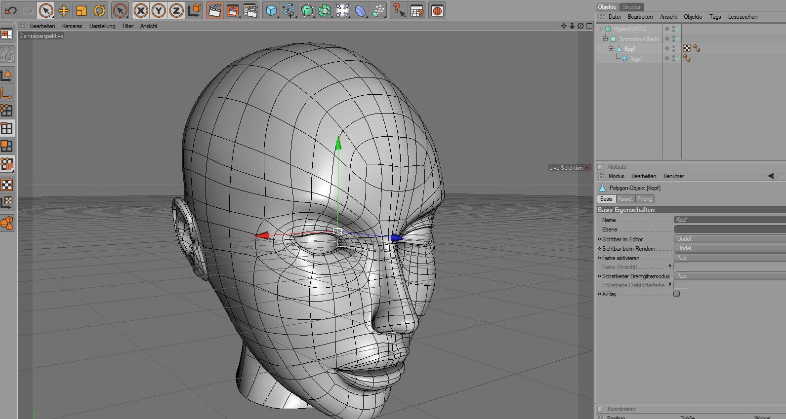
Task: Open the HyperNURBS generator tool icon
Action: [x=307, y=10]
